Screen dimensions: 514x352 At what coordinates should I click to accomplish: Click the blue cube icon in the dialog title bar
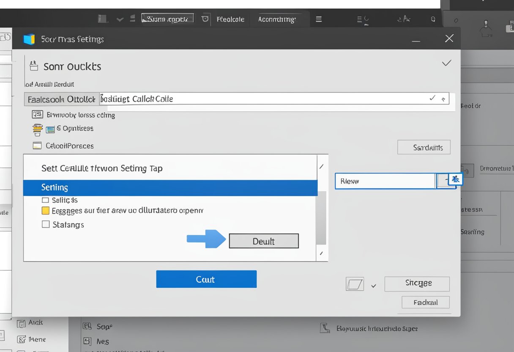(29, 38)
